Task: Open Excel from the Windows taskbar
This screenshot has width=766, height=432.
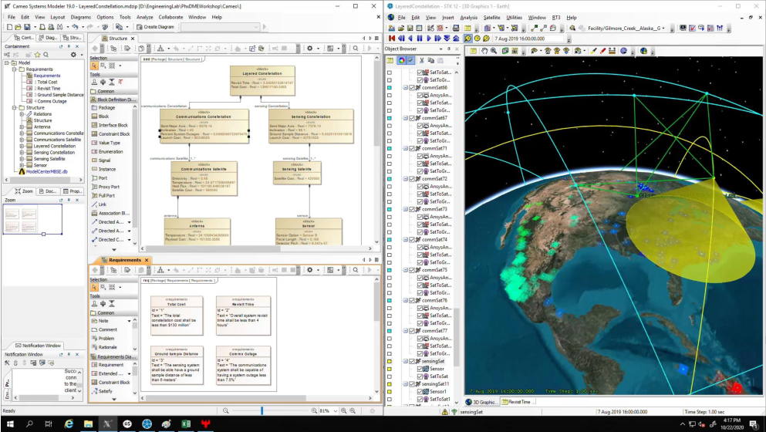Action: (x=187, y=424)
